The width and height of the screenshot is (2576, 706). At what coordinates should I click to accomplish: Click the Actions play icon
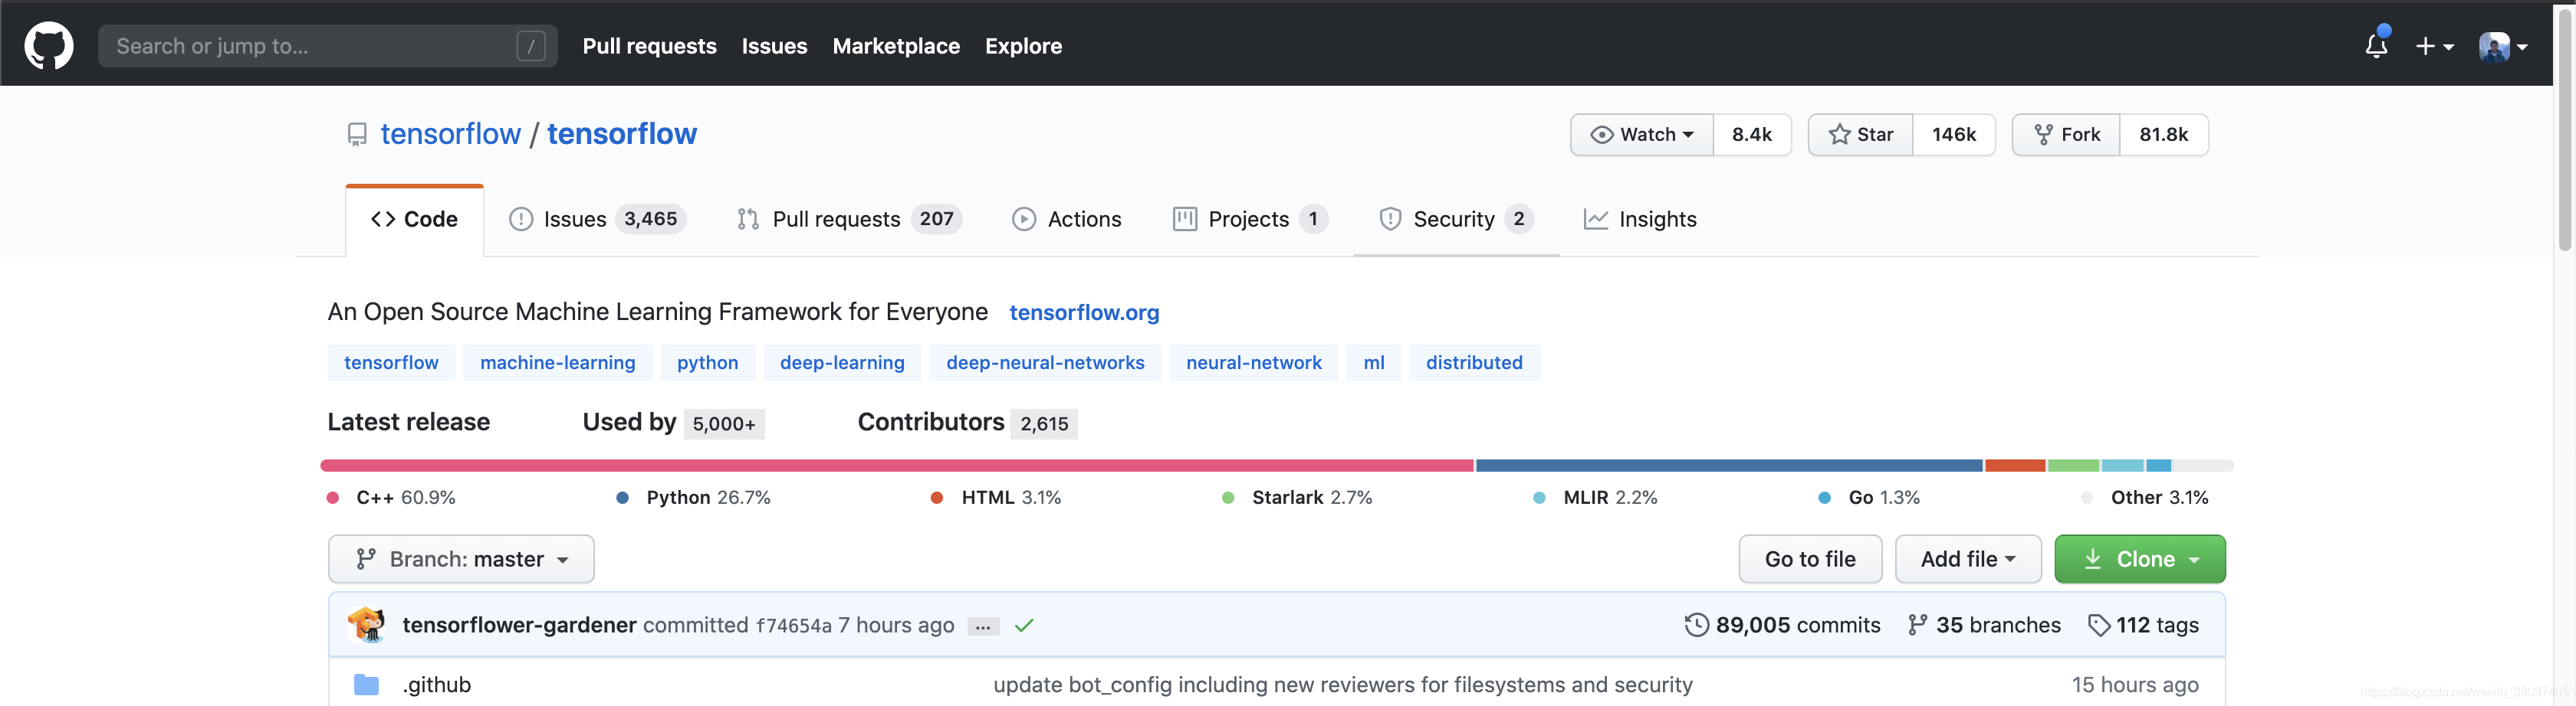pyautogui.click(x=1024, y=220)
